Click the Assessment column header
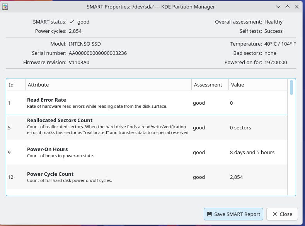 pos(210,85)
